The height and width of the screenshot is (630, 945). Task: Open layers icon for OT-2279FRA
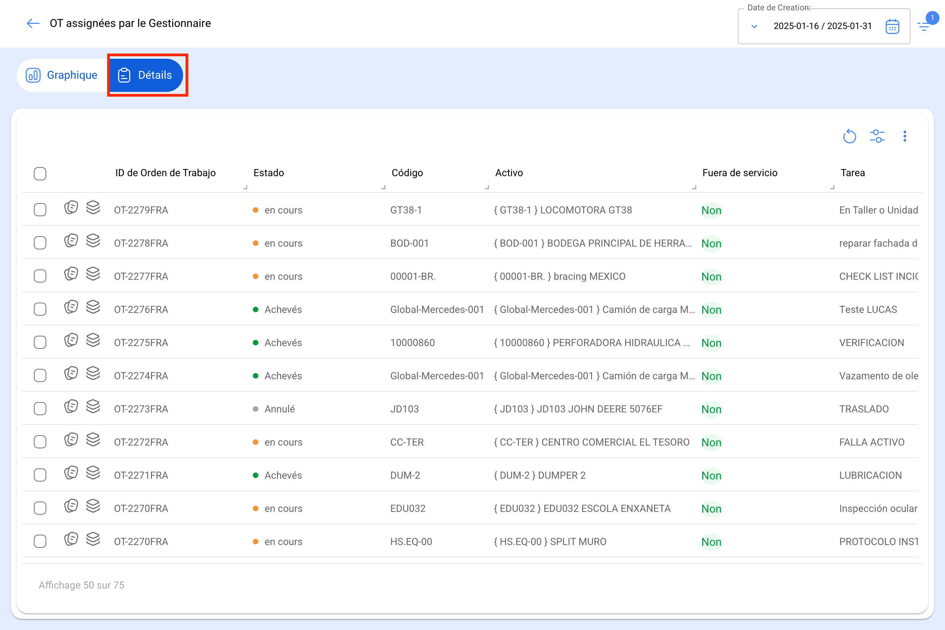(x=93, y=207)
